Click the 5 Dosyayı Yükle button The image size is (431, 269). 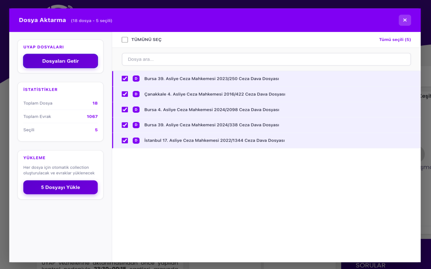point(61,187)
